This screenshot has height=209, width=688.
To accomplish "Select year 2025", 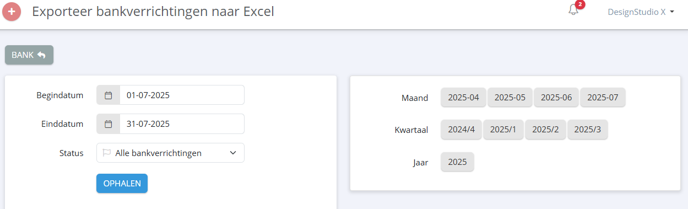I will [x=457, y=162].
